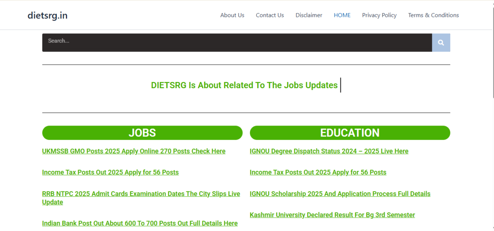The image size is (494, 231).
Task: Read IGNOU Scholarship 2025 article
Action: coord(340,194)
